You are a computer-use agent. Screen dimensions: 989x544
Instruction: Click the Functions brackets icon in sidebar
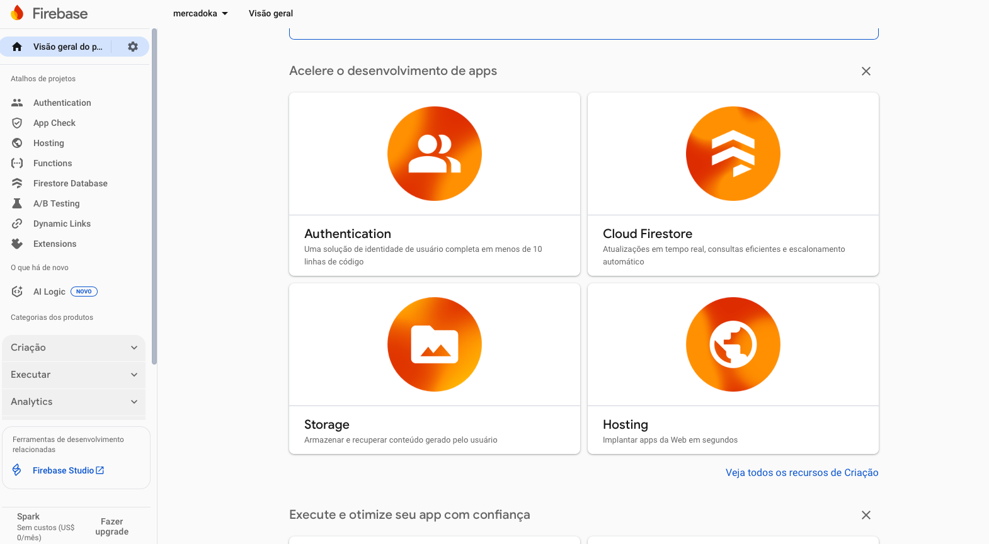17,163
